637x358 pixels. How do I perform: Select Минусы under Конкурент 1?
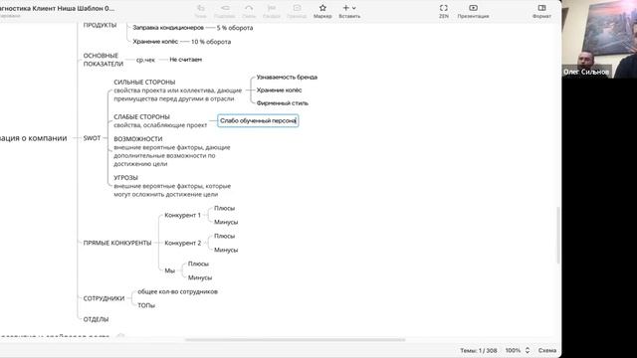tap(226, 222)
